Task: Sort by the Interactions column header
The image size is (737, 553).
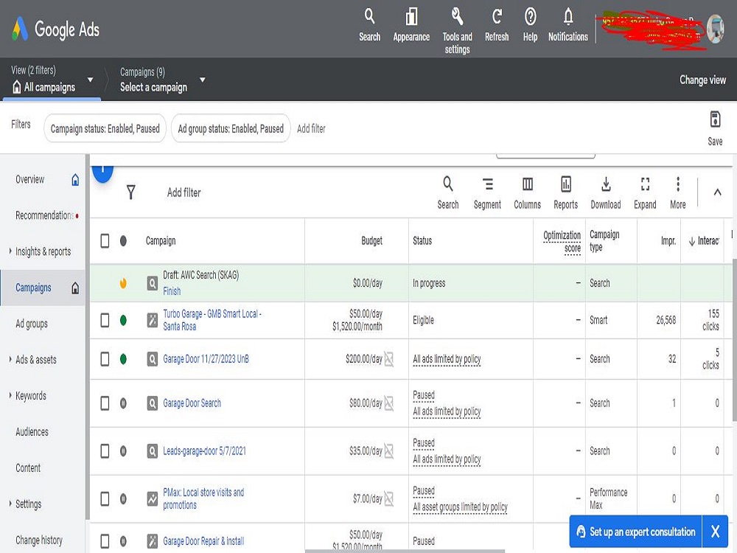Action: [x=704, y=241]
